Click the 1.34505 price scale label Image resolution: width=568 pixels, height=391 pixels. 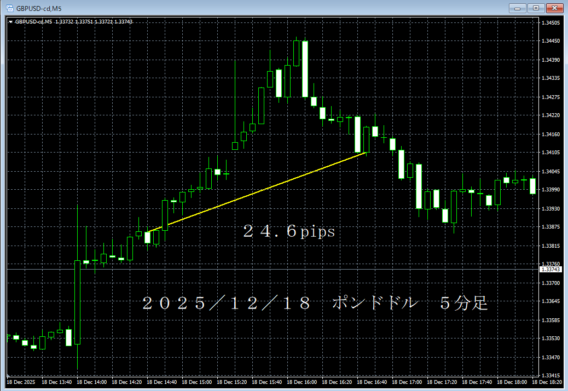click(x=550, y=23)
